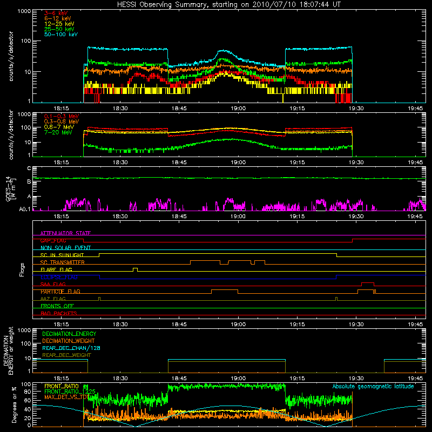Click the GOES-14 axis label
432x432 pixels.
(10, 188)
